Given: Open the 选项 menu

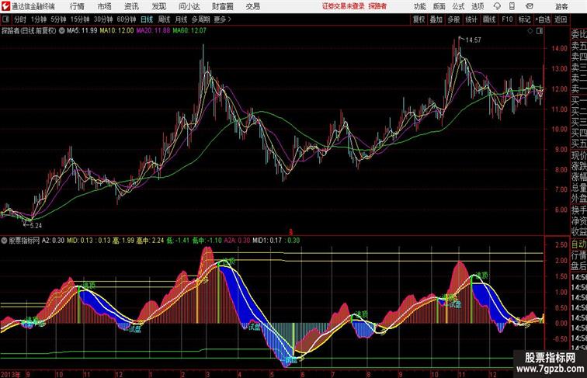Looking at the screenshot, I should tap(478, 6).
